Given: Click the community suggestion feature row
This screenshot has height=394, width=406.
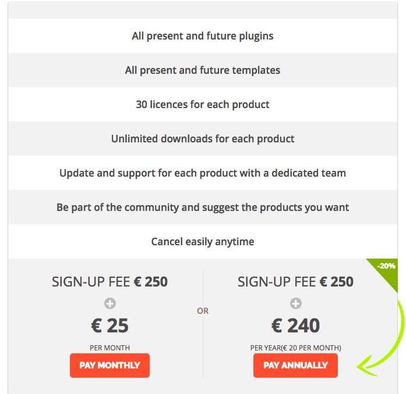Looking at the screenshot, I should click(x=203, y=207).
